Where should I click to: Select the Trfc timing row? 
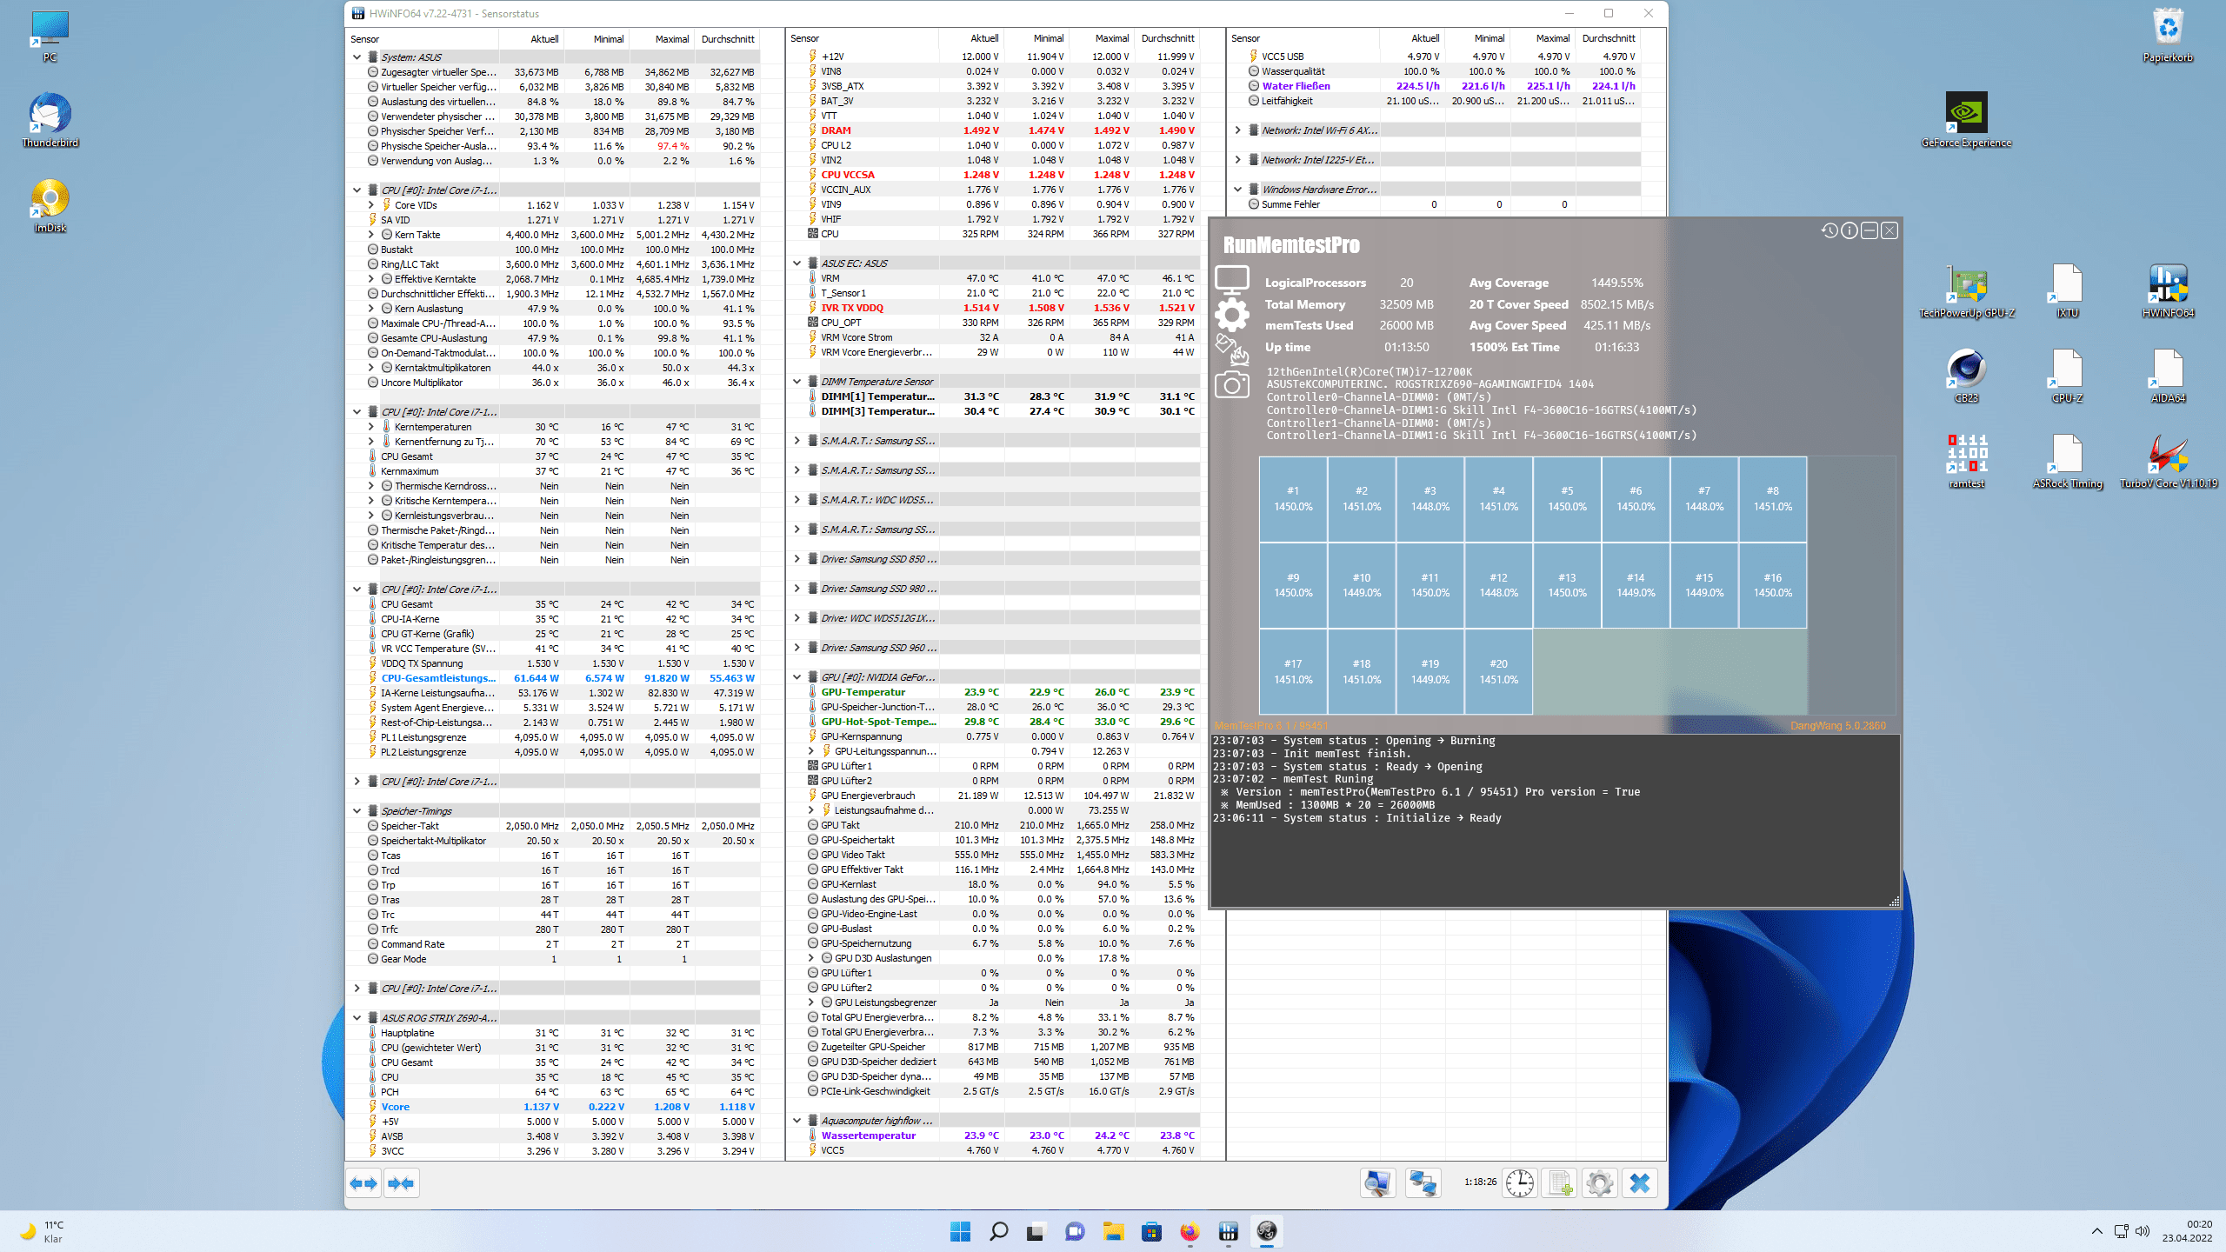[563, 929]
